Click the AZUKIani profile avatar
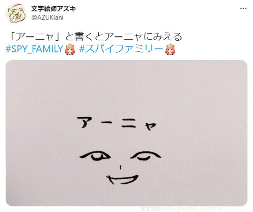Screen dimensions: 253x212 (x=16, y=13)
